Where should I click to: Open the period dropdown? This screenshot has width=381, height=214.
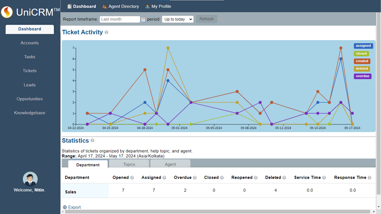(x=178, y=19)
